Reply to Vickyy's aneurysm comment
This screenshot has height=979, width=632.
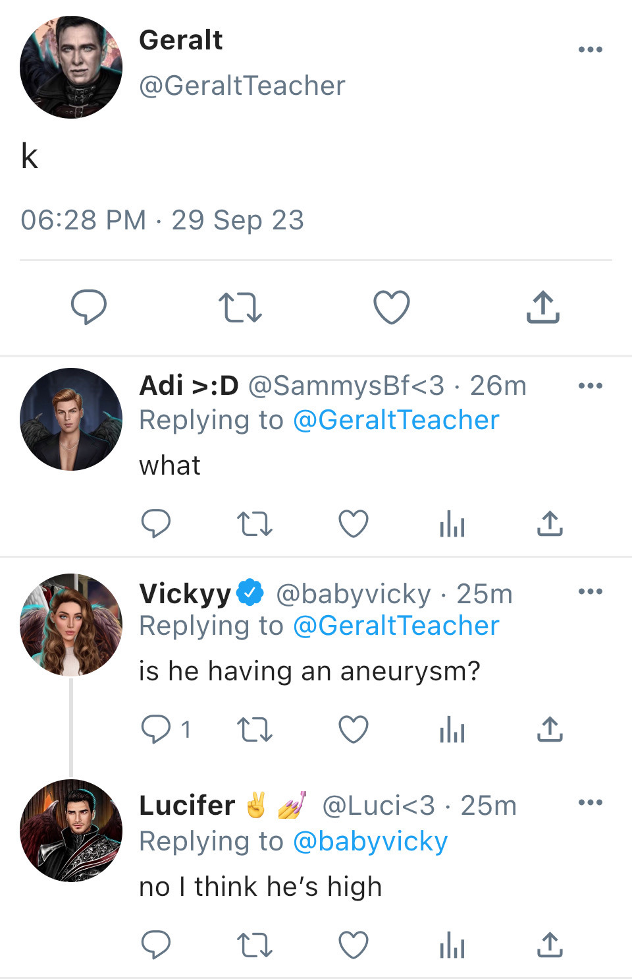(x=156, y=730)
